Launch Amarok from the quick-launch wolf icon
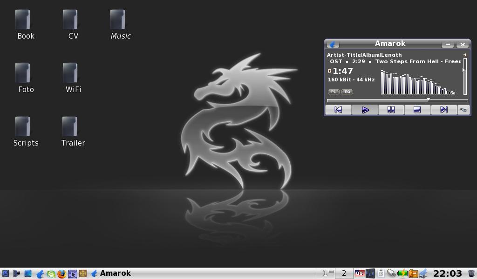 [40, 274]
